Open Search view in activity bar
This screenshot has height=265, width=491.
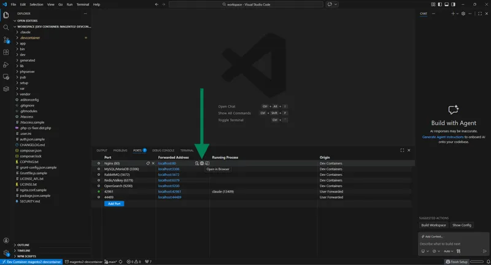(6, 28)
